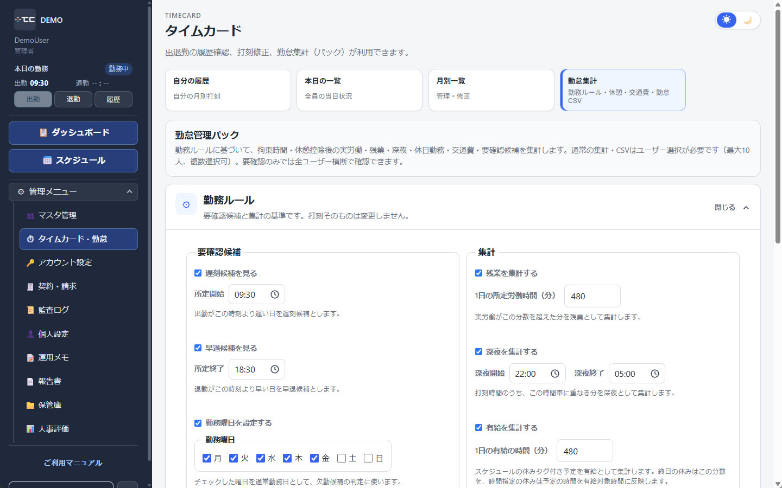Click the 勤務ルール gear icon
Image resolution: width=782 pixels, height=488 pixels.
[x=186, y=205]
